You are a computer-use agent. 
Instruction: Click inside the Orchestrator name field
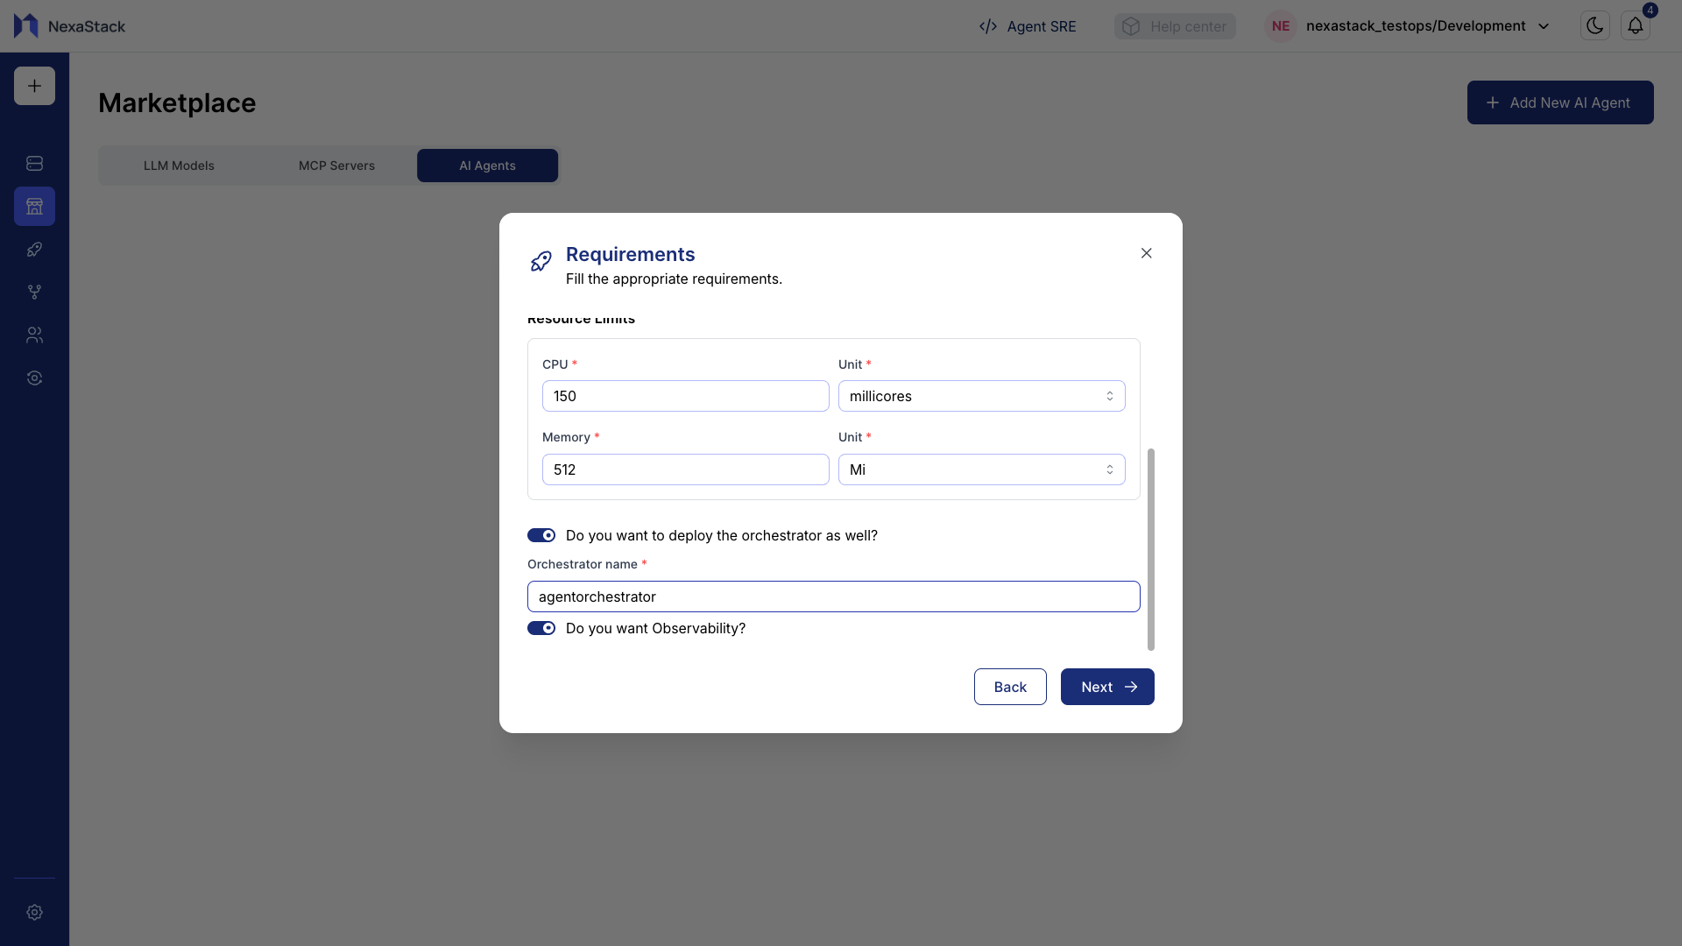(832, 597)
